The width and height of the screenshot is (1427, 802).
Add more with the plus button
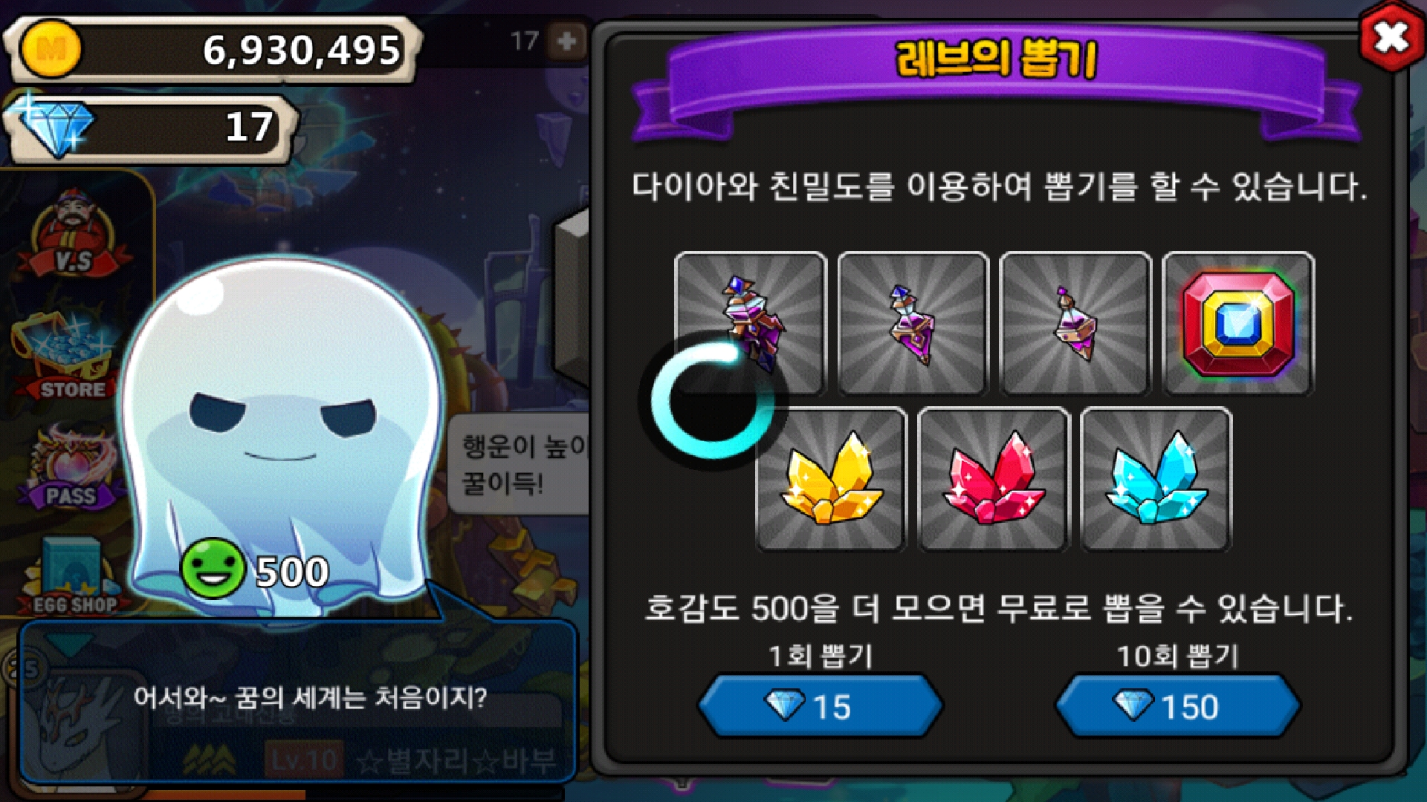(567, 41)
